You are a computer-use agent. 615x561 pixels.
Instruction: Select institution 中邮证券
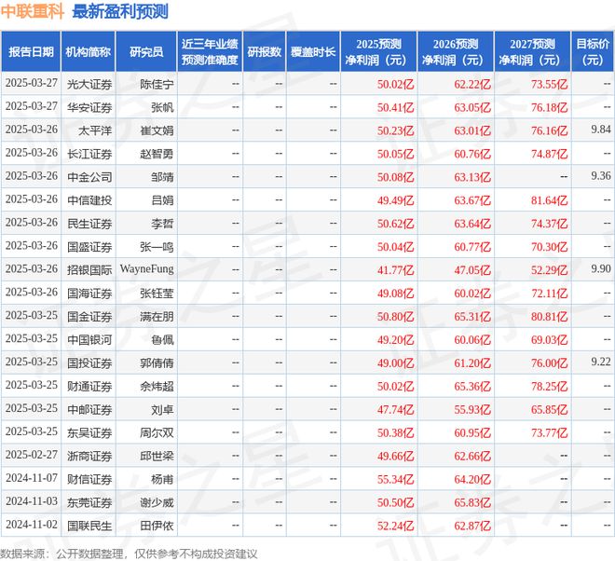[x=89, y=410]
